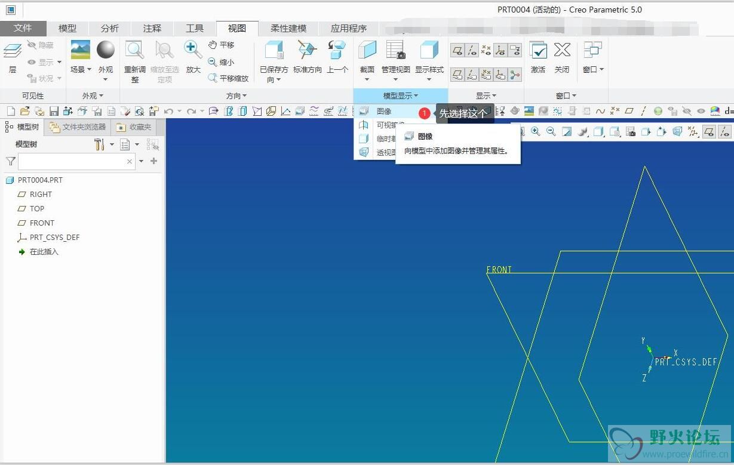Viewport: 734px width, 465px height.
Task: Click the Close (关闭) window icon
Action: pyautogui.click(x=562, y=50)
